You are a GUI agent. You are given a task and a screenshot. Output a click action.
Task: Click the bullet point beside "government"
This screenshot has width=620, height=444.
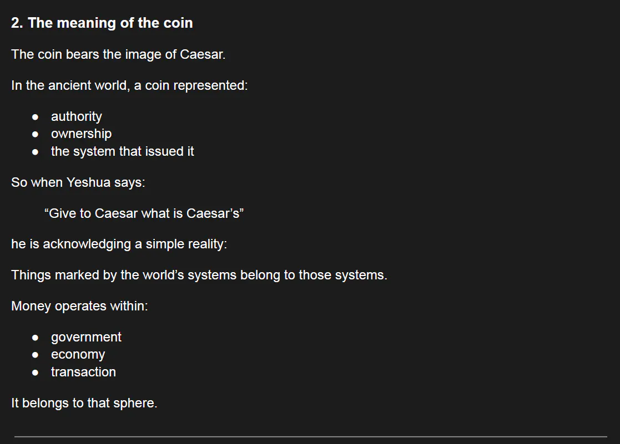point(36,338)
